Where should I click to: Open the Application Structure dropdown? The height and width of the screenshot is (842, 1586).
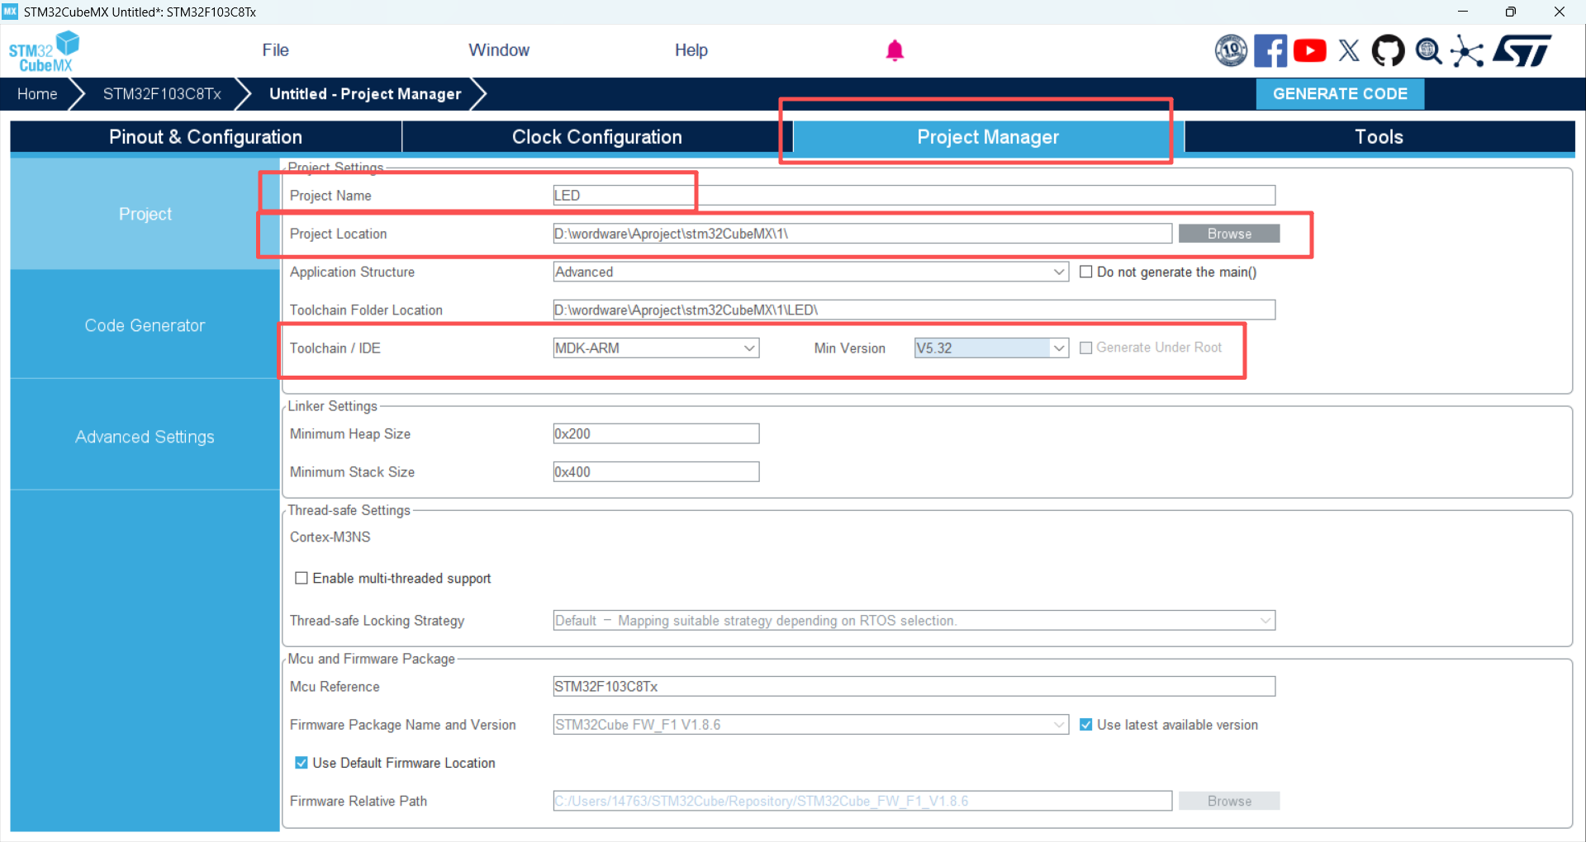coord(811,272)
